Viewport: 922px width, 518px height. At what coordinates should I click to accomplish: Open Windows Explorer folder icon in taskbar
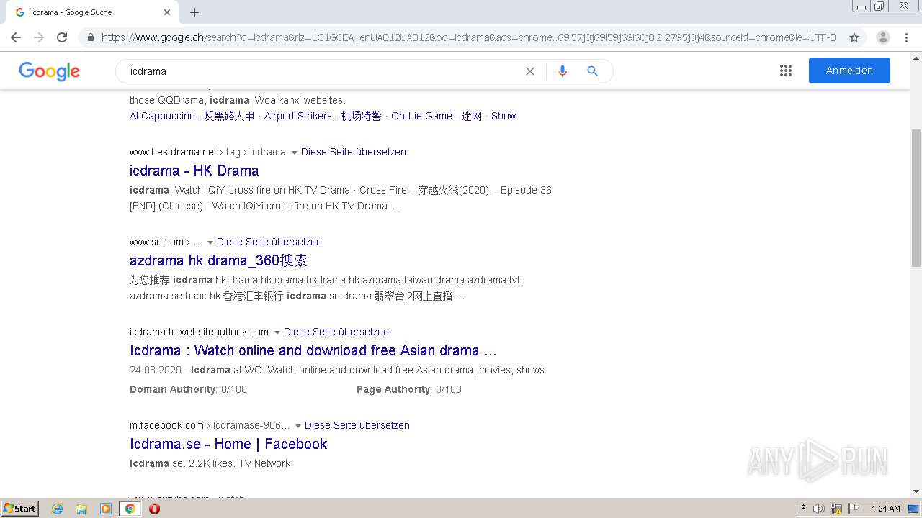tap(81, 509)
